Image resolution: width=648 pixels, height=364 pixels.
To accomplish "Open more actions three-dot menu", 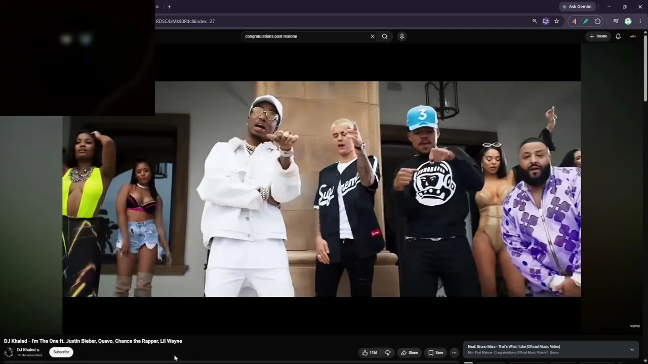I will pyautogui.click(x=454, y=353).
